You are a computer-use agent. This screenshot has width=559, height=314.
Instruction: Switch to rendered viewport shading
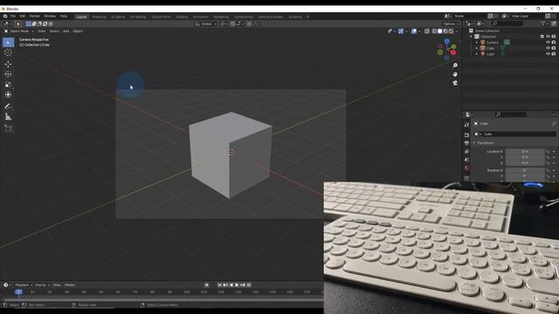click(452, 31)
